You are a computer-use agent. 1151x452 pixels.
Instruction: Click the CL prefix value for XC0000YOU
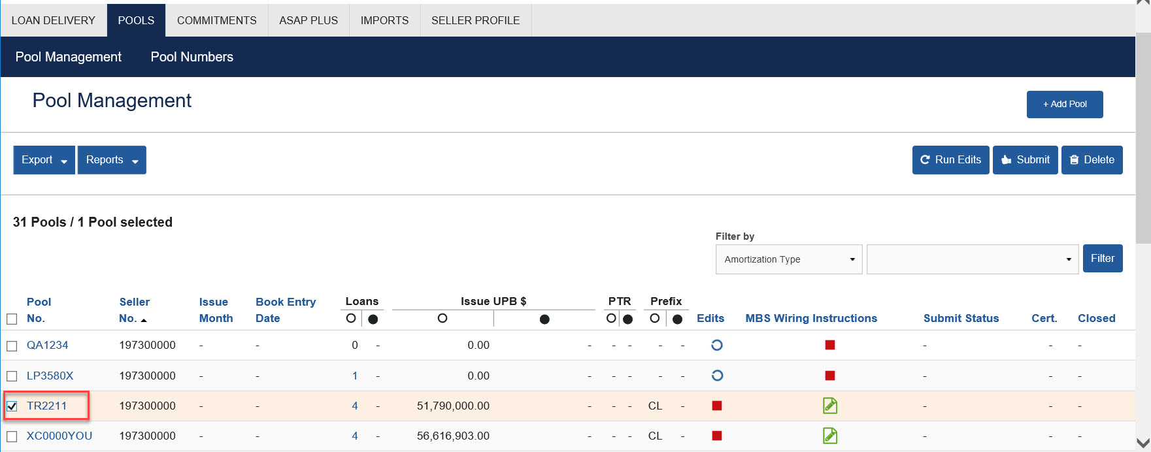coord(655,436)
